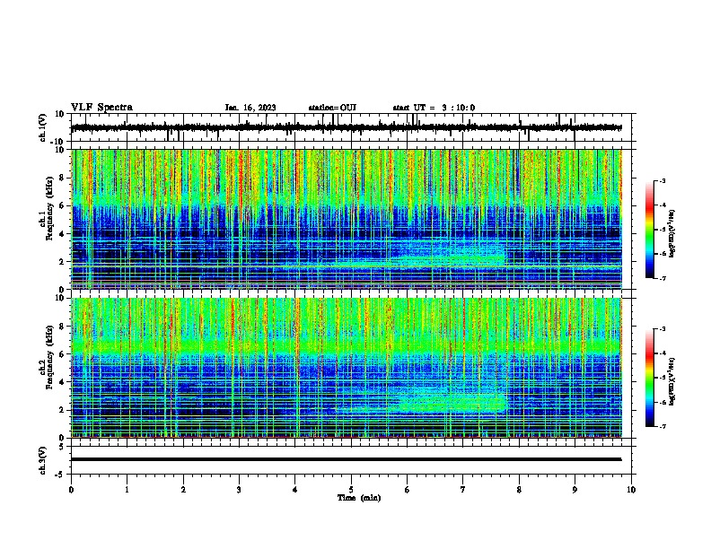Click the ch.2 color bar PSD unit label
Viewport: 711px width, 549px height.
[672, 381]
